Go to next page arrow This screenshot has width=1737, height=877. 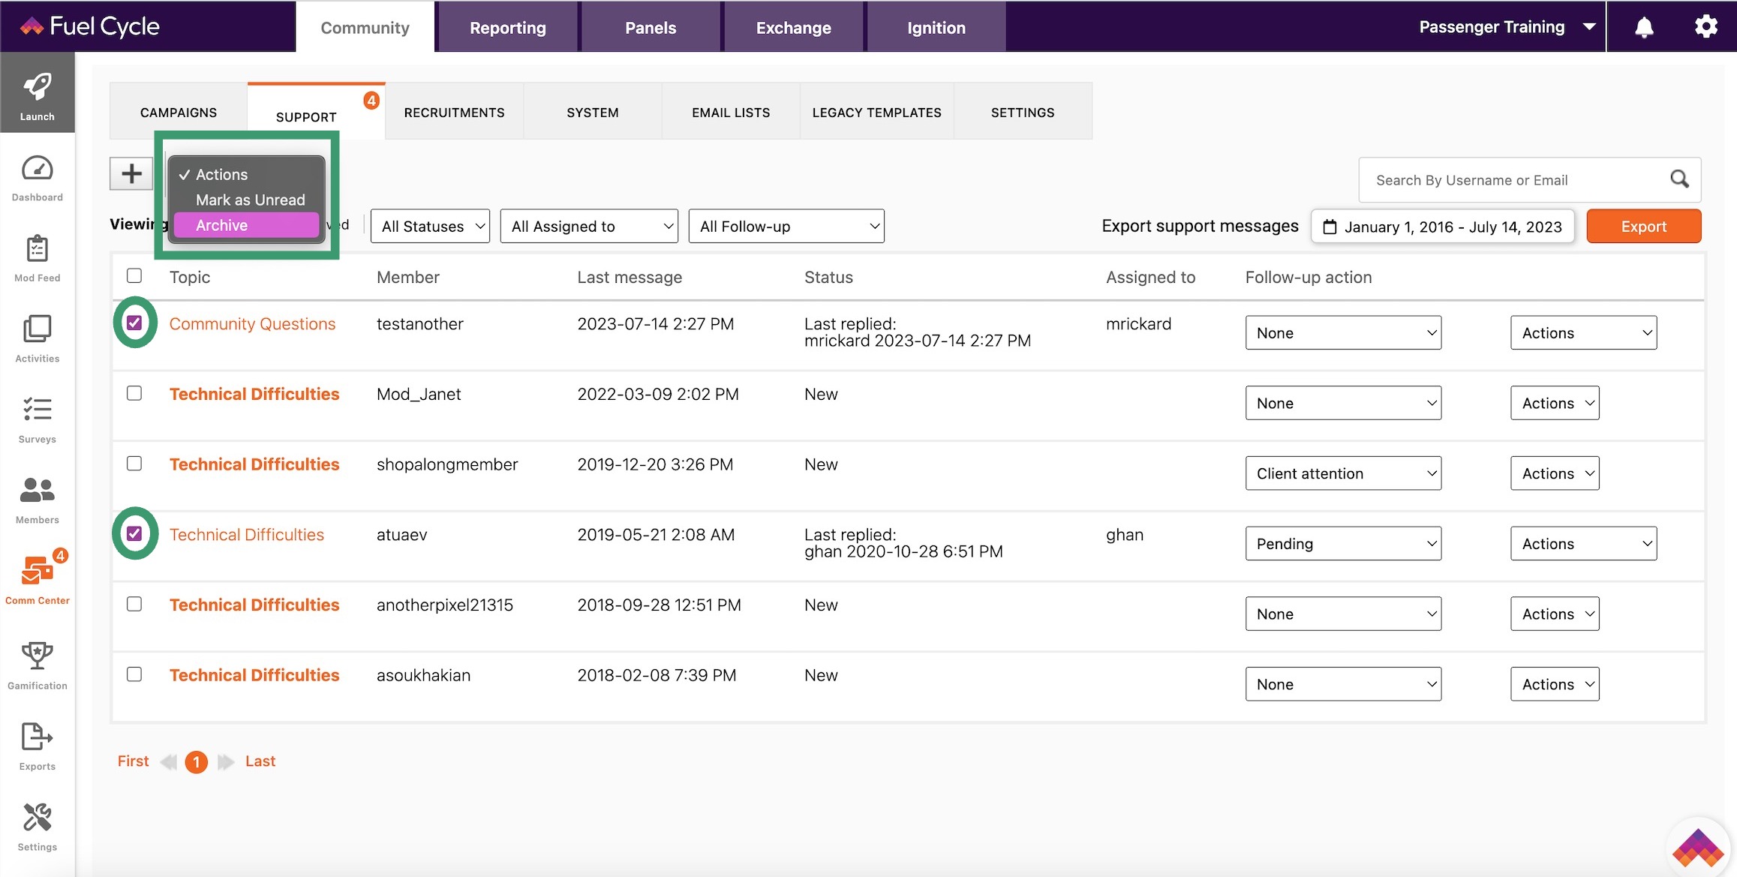click(x=226, y=762)
